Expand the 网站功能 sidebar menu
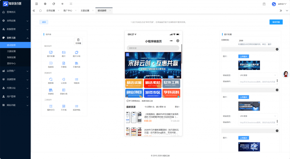 pos(15,105)
